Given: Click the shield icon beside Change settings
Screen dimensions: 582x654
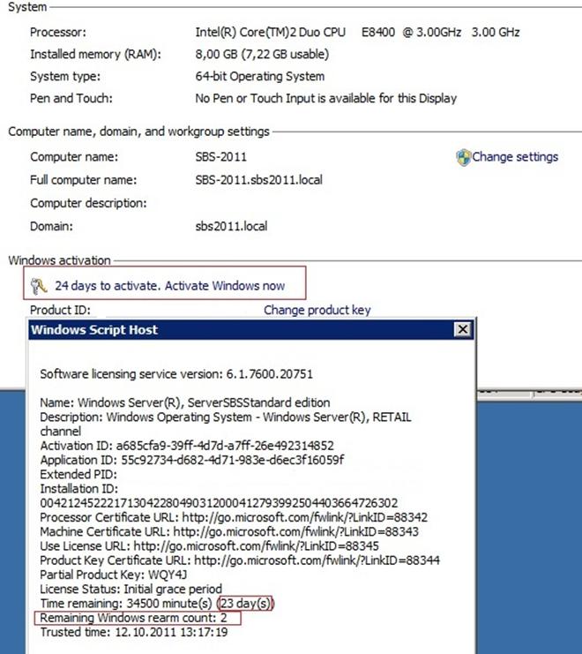Looking at the screenshot, I should 463,158.
